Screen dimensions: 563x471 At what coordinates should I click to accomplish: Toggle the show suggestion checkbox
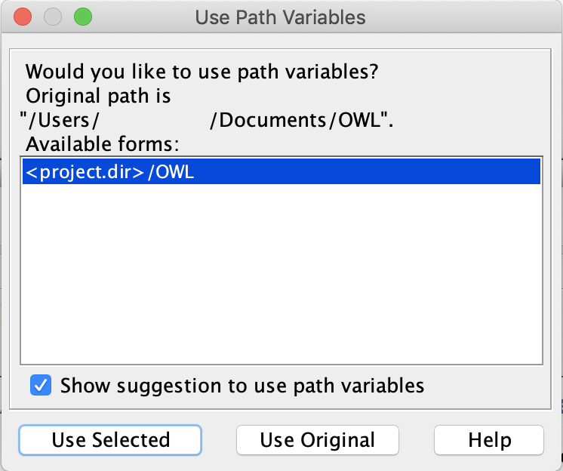click(x=41, y=386)
